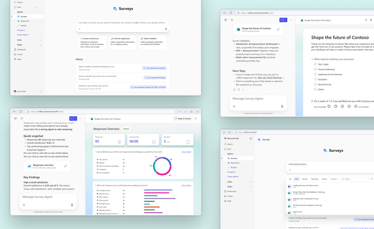This screenshot has width=374, height=229.
Task: Reload page in the bottom-left browser window
Action: click(21, 112)
